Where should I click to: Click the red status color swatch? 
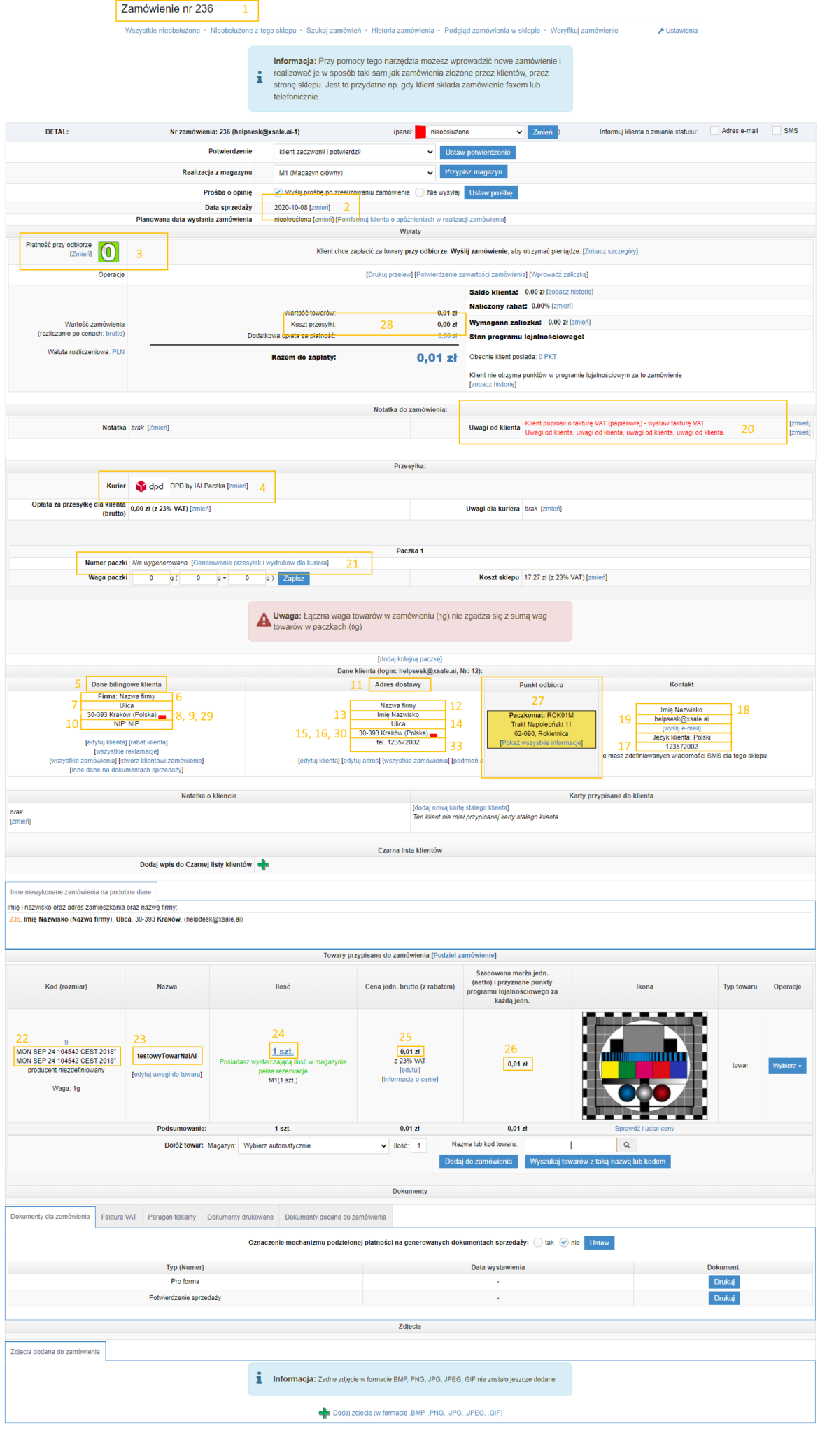(x=420, y=132)
